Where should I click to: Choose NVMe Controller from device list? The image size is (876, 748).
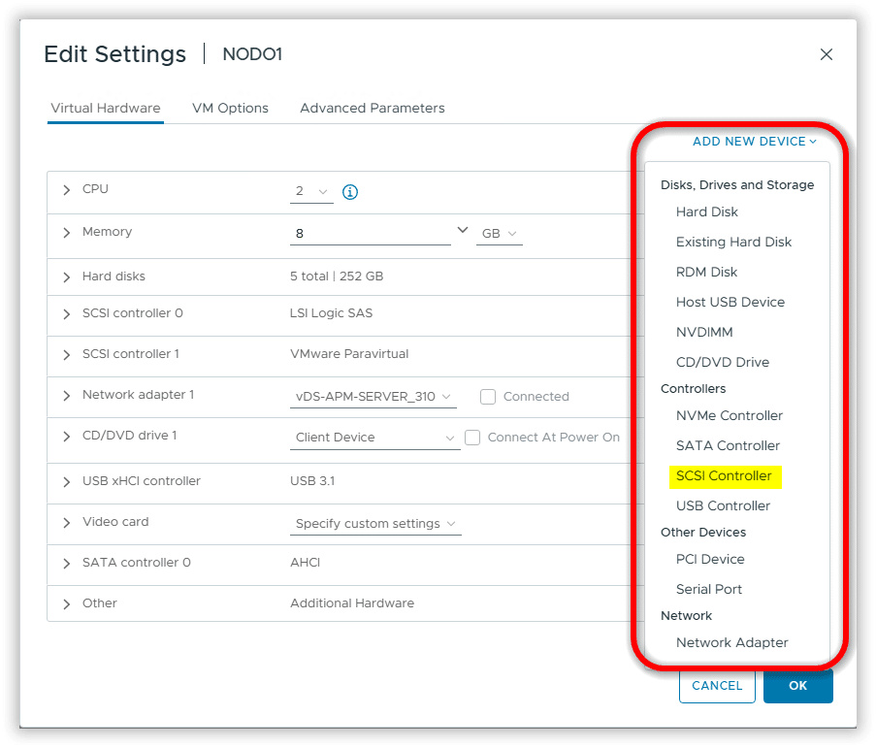[x=729, y=416]
